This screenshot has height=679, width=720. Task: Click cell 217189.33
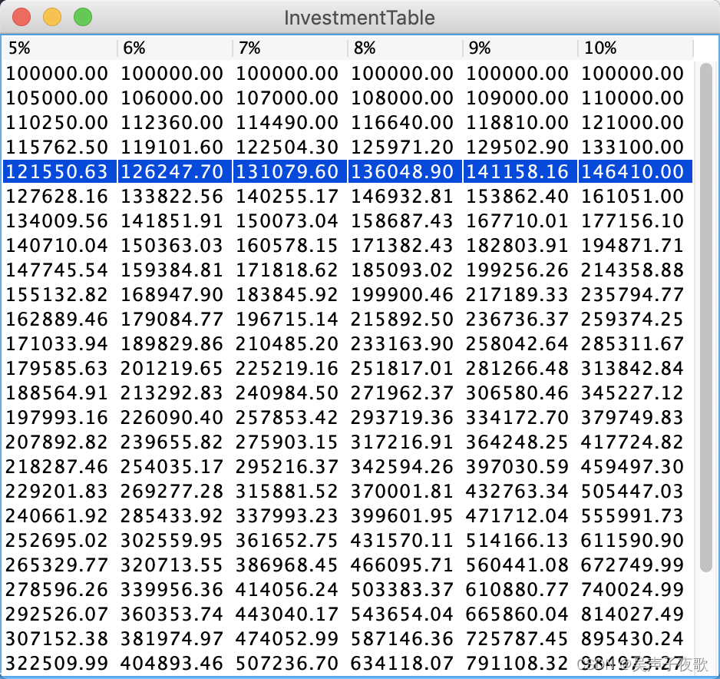pos(520,294)
